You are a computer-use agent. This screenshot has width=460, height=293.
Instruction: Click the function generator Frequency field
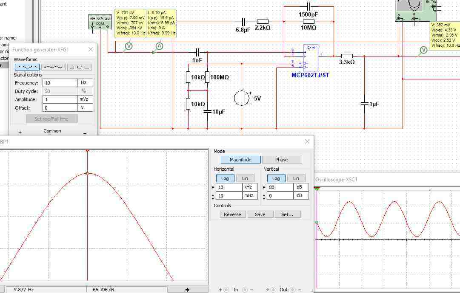tap(60, 83)
